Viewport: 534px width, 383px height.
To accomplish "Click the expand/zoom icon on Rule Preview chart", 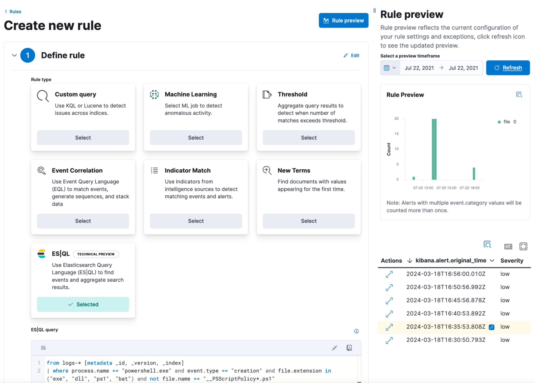I will pyautogui.click(x=519, y=95).
